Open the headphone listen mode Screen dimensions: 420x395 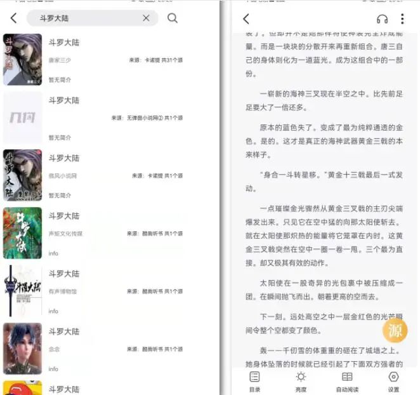click(x=382, y=19)
